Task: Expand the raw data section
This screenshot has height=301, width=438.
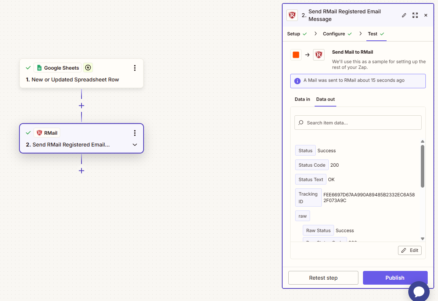Action: coord(302,216)
